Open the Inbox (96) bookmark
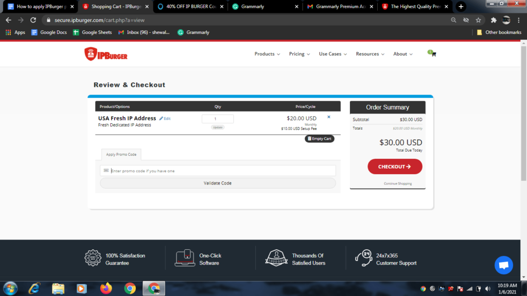Screen dimensions: 527x296 coord(144,32)
